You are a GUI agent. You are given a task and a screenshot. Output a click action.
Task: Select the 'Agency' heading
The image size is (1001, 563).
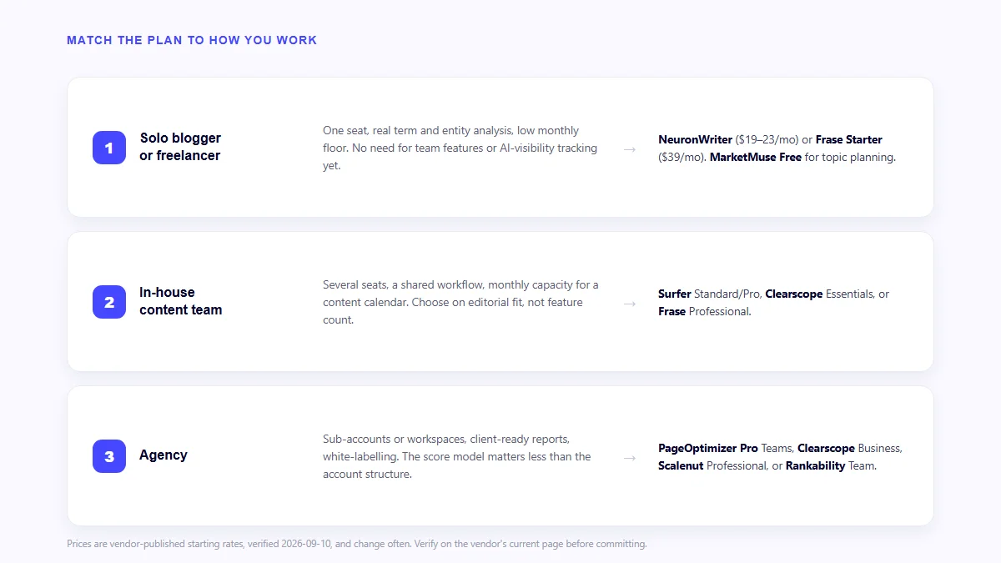(163, 455)
